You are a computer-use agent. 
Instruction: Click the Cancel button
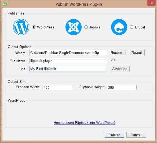coord(136,135)
